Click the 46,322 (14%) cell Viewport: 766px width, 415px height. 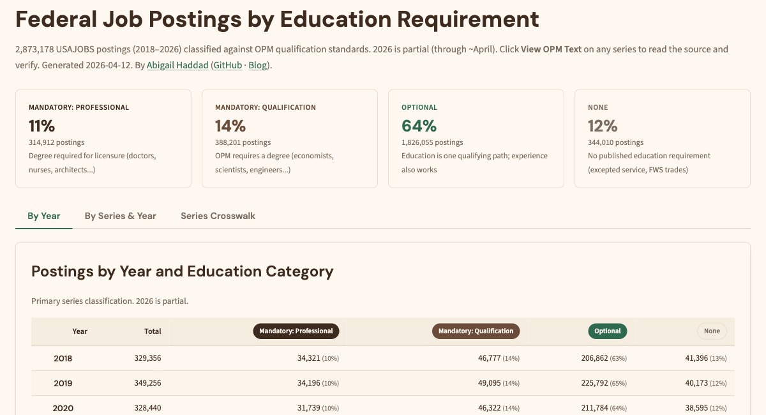(x=499, y=409)
